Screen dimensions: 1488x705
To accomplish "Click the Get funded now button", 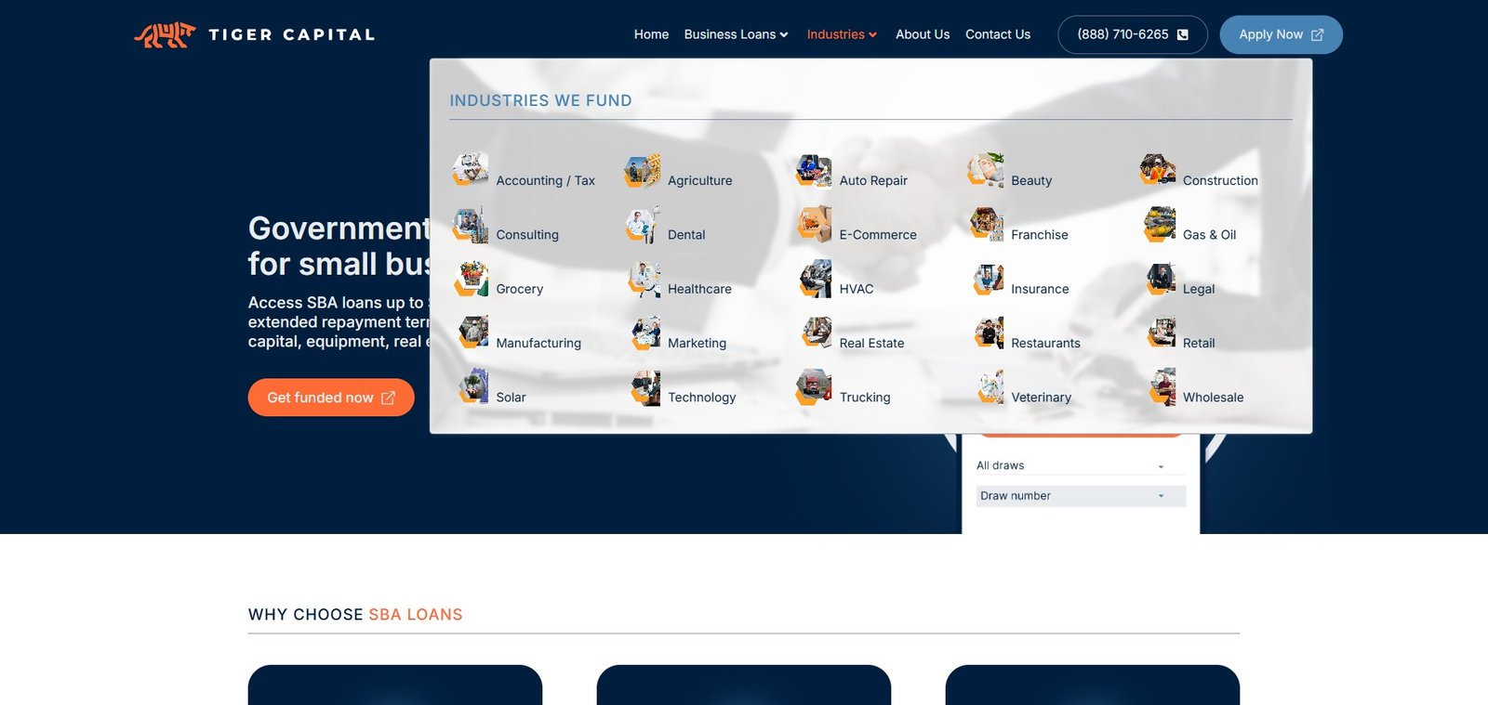I will pos(330,398).
